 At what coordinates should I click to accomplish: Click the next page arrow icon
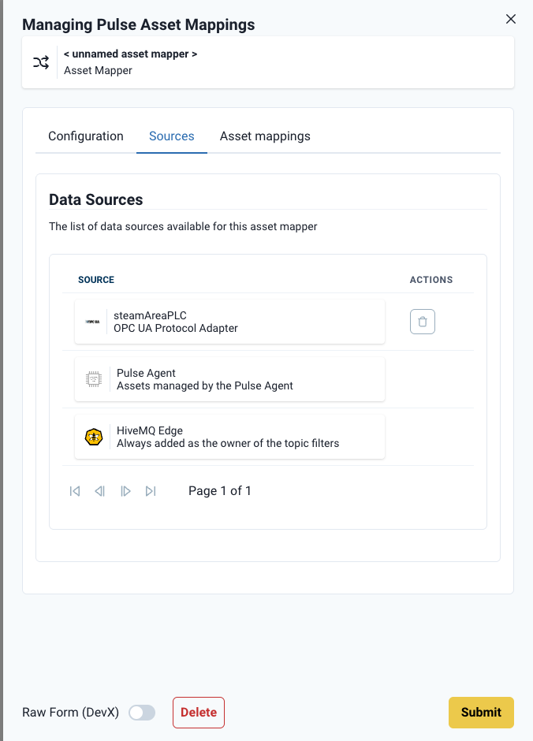[x=125, y=490]
